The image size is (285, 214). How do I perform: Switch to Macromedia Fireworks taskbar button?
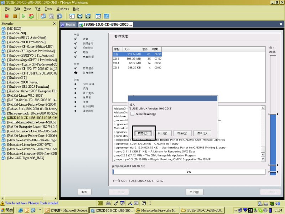click(x=157, y=210)
